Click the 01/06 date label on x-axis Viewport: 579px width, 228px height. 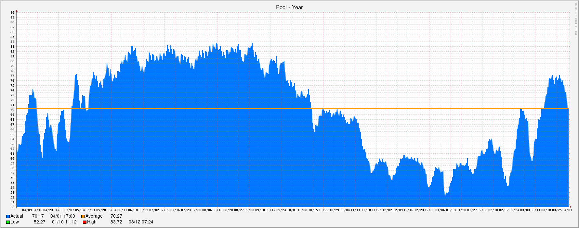tap(440, 210)
